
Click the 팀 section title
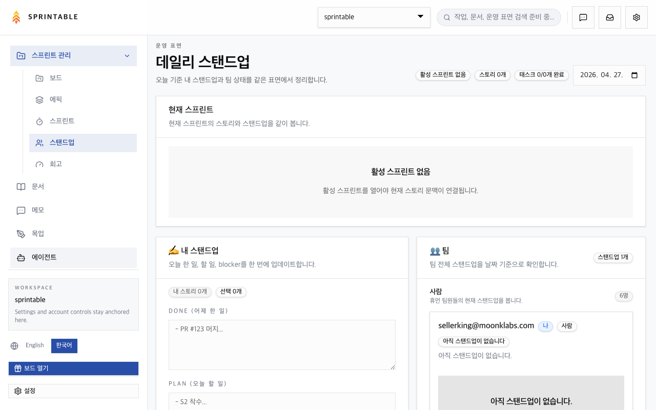440,251
